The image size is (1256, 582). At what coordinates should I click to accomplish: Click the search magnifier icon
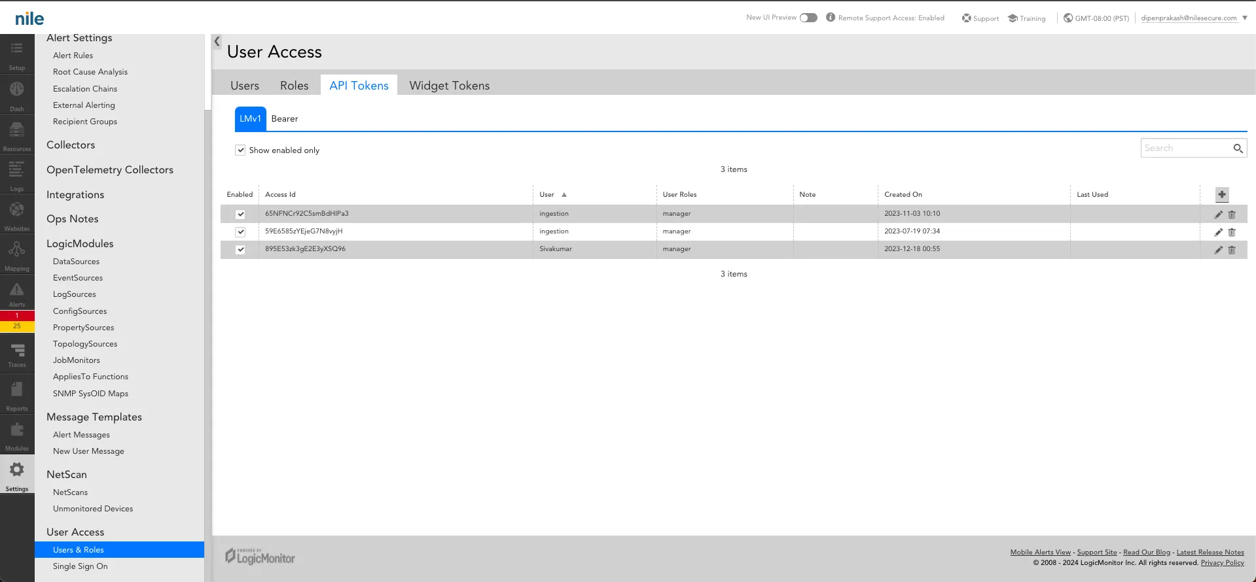pos(1238,148)
